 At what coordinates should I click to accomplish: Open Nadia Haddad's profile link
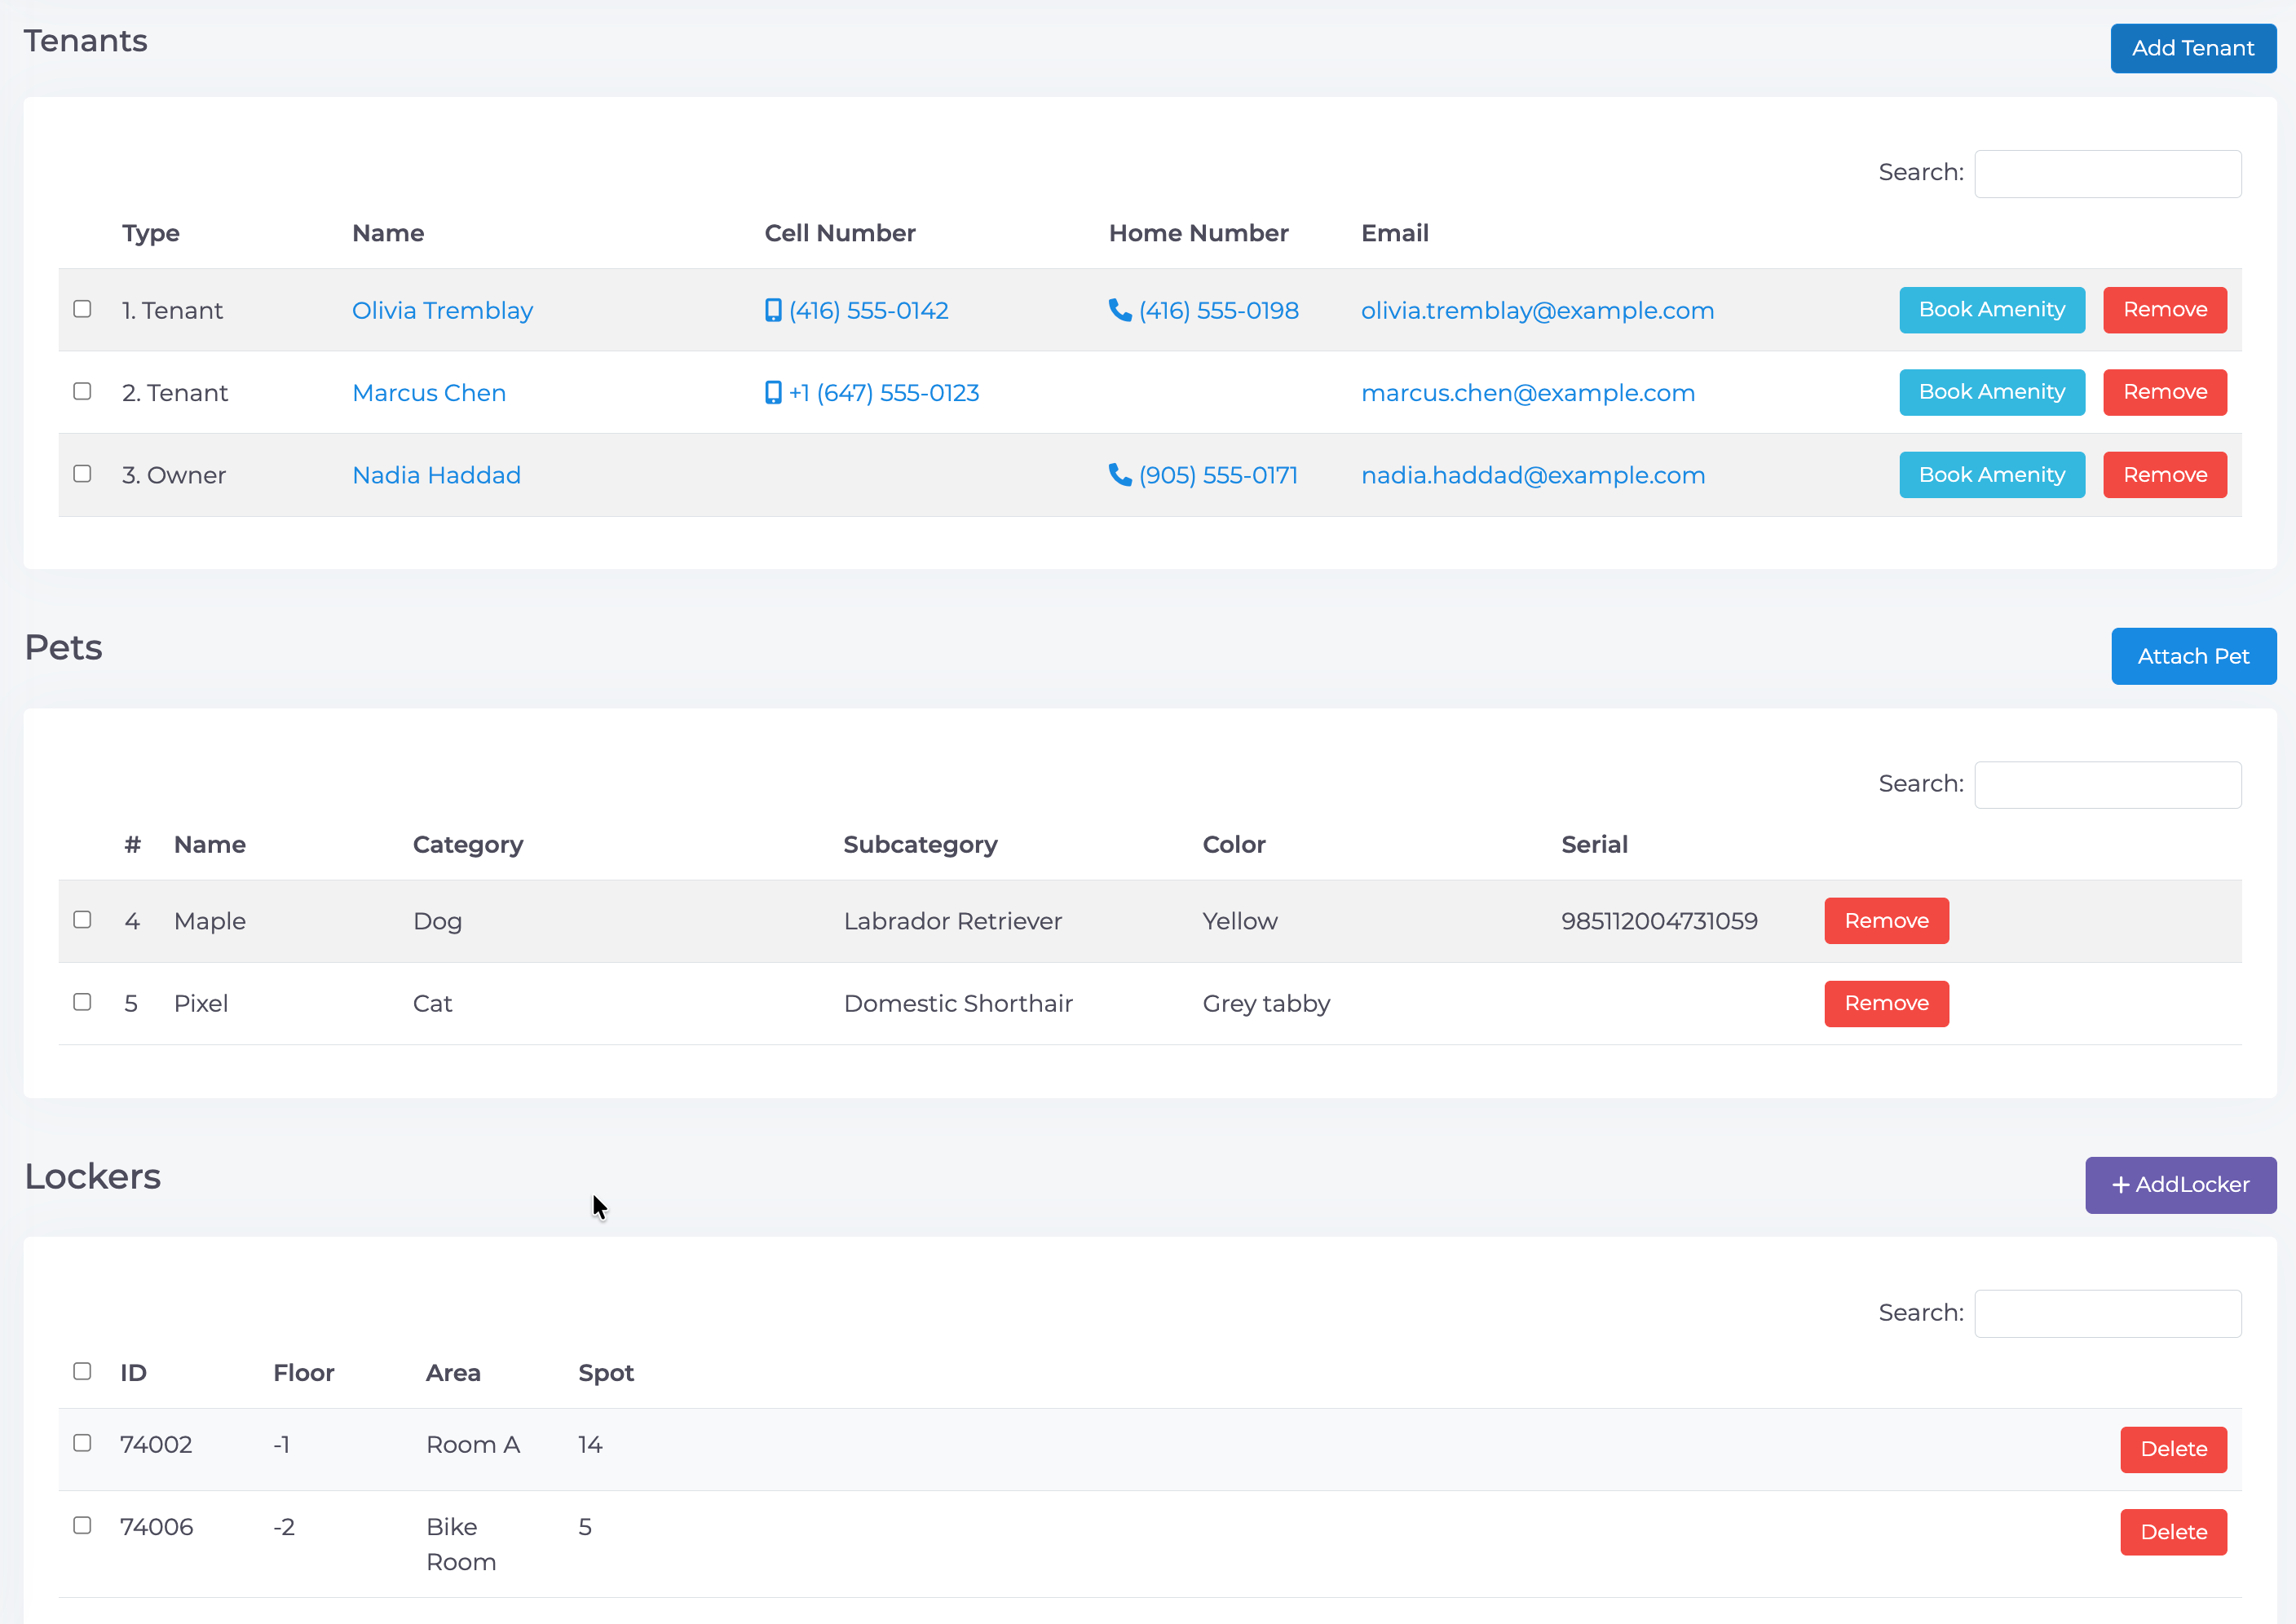pyautogui.click(x=436, y=475)
